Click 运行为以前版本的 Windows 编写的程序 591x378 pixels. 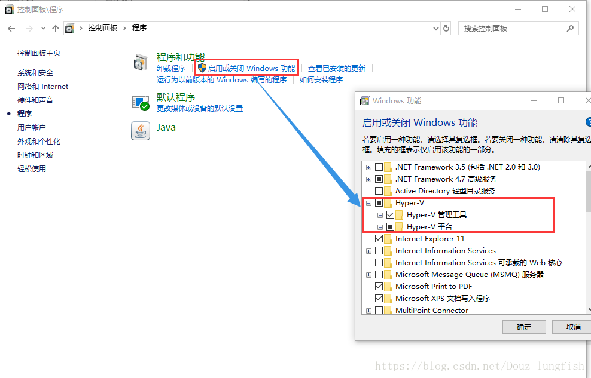221,80
